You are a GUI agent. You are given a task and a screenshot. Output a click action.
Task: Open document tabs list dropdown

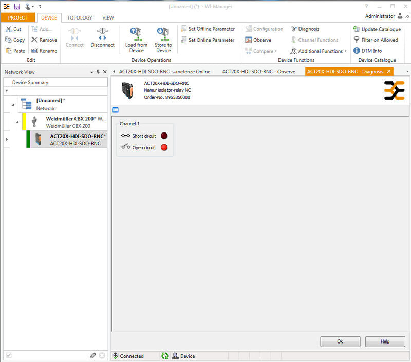pos(407,72)
